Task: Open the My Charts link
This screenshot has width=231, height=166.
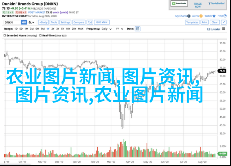Action: (x=181, y=16)
